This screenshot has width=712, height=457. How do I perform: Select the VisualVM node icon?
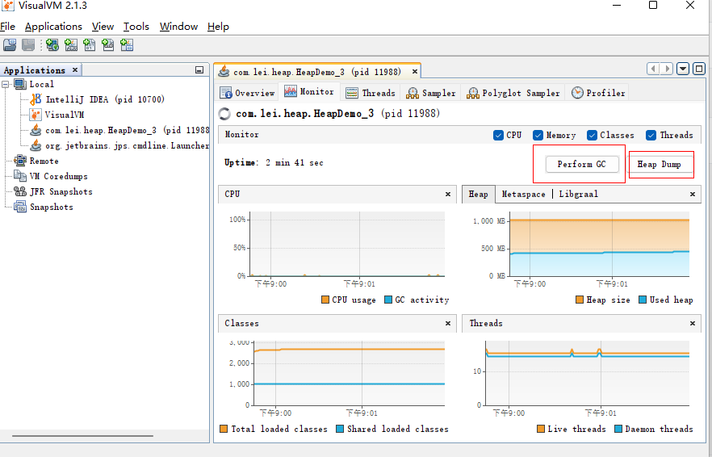pyautogui.click(x=36, y=115)
